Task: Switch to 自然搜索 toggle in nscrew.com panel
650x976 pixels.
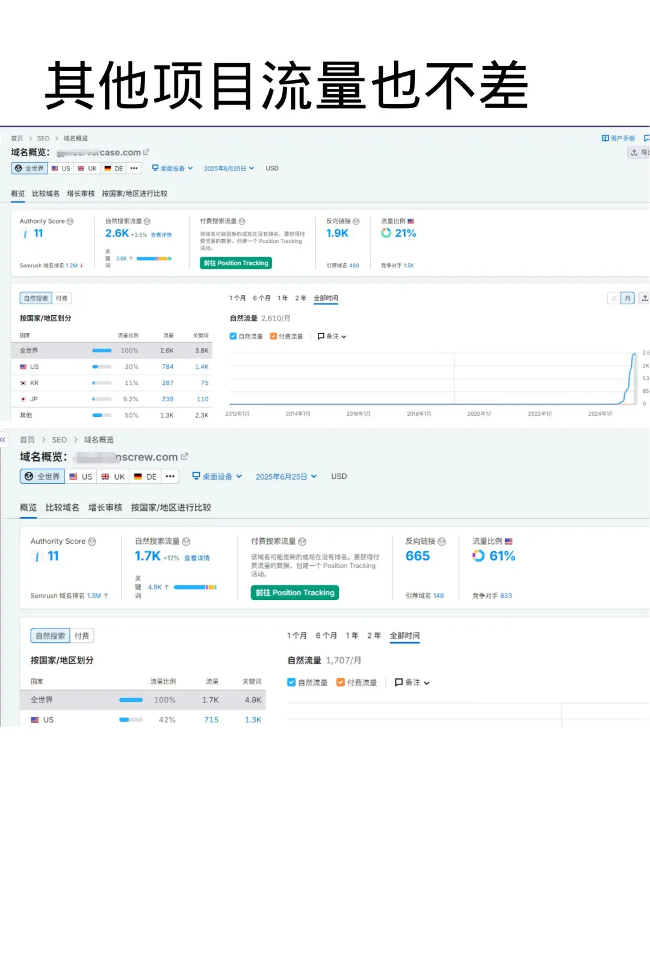Action: pyautogui.click(x=51, y=636)
